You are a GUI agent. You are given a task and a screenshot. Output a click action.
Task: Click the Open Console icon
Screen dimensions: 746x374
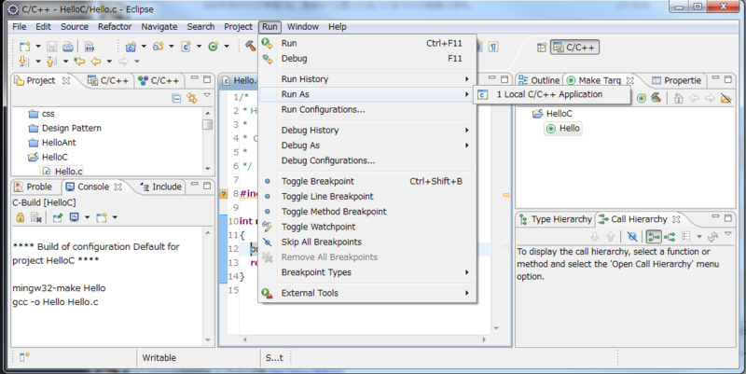pos(102,217)
